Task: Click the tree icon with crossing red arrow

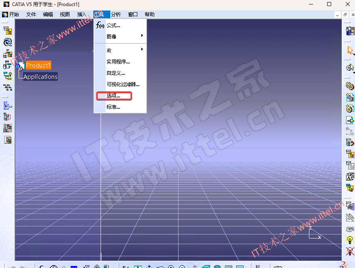Action: (8, 87)
